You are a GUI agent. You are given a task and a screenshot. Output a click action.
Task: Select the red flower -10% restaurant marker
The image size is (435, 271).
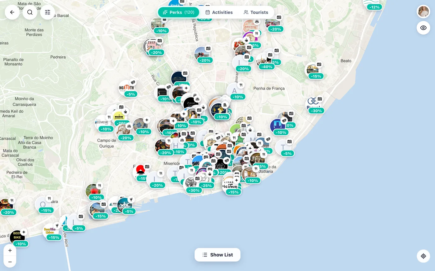93,191
